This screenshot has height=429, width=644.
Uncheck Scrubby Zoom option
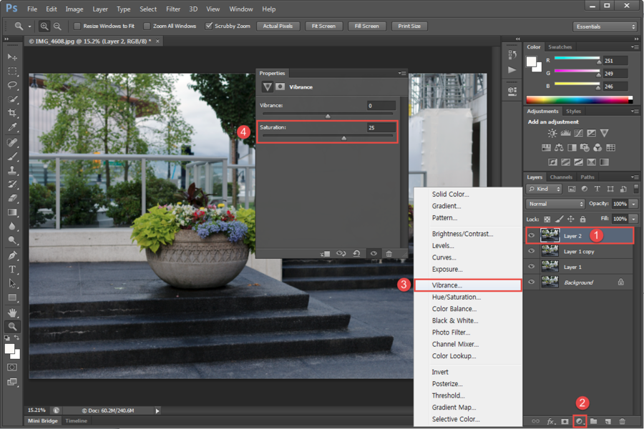[209, 26]
